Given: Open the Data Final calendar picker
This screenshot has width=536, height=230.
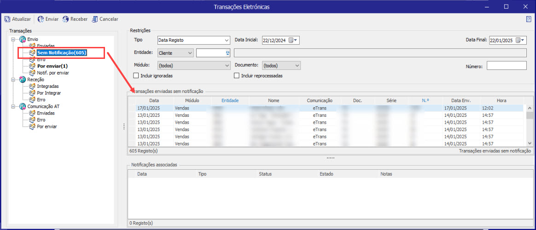Looking at the screenshot, I should click(x=520, y=40).
